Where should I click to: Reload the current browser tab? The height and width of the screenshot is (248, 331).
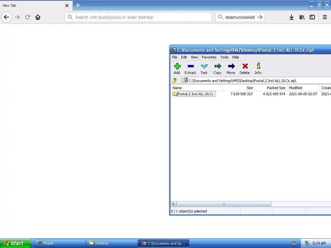tap(27, 17)
